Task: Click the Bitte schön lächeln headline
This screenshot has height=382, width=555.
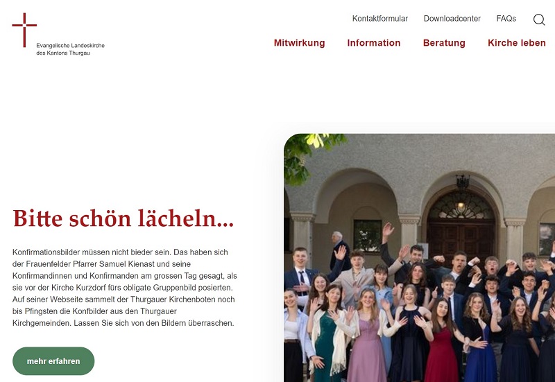Action: [123, 218]
